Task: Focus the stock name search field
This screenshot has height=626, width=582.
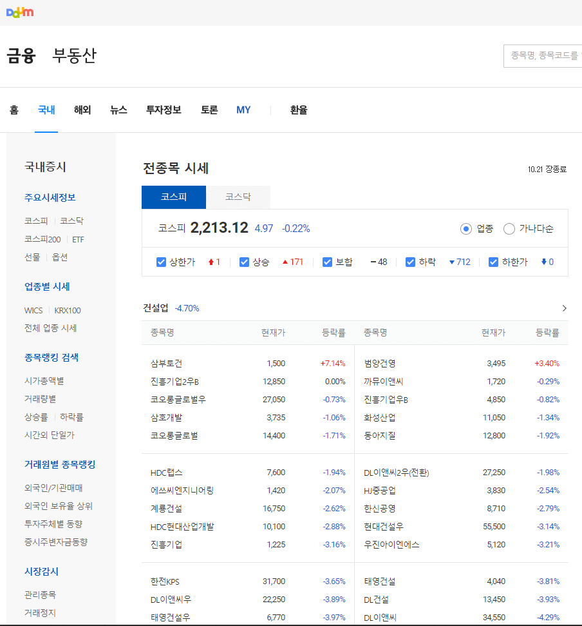Action: [x=543, y=56]
